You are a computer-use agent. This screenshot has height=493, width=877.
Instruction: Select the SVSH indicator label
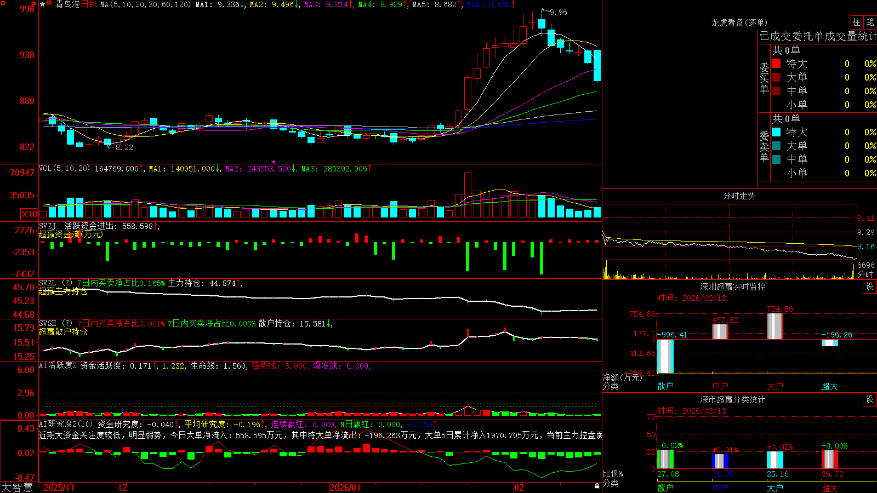coord(47,324)
